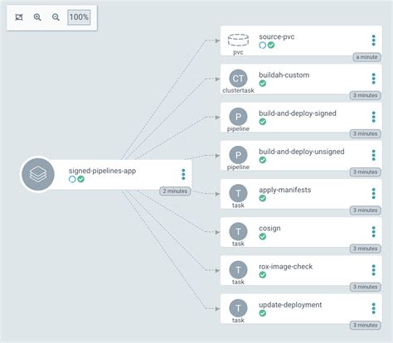Click the T task icon for update-deployment
The image size is (393, 343).
(238, 308)
